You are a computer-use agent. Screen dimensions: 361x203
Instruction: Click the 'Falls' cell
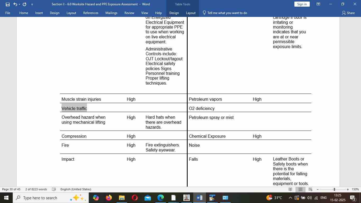tap(193, 159)
